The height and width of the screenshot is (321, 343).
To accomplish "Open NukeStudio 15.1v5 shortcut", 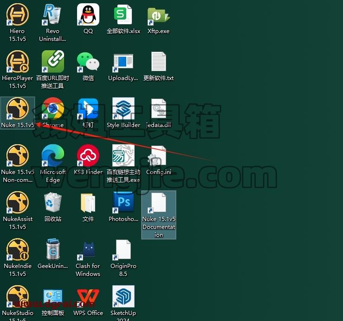I will coord(18,296).
